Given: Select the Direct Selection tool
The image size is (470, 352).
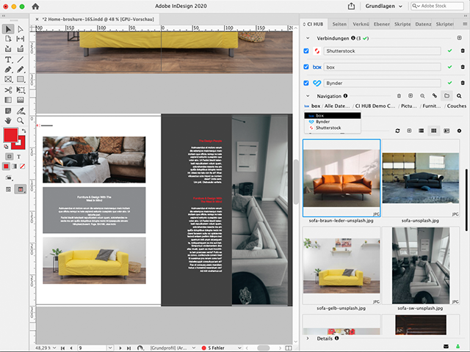Looking at the screenshot, I should tap(20, 29).
